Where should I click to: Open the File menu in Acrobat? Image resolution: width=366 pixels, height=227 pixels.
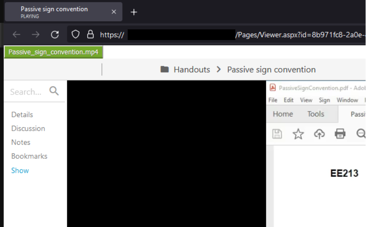point(273,100)
